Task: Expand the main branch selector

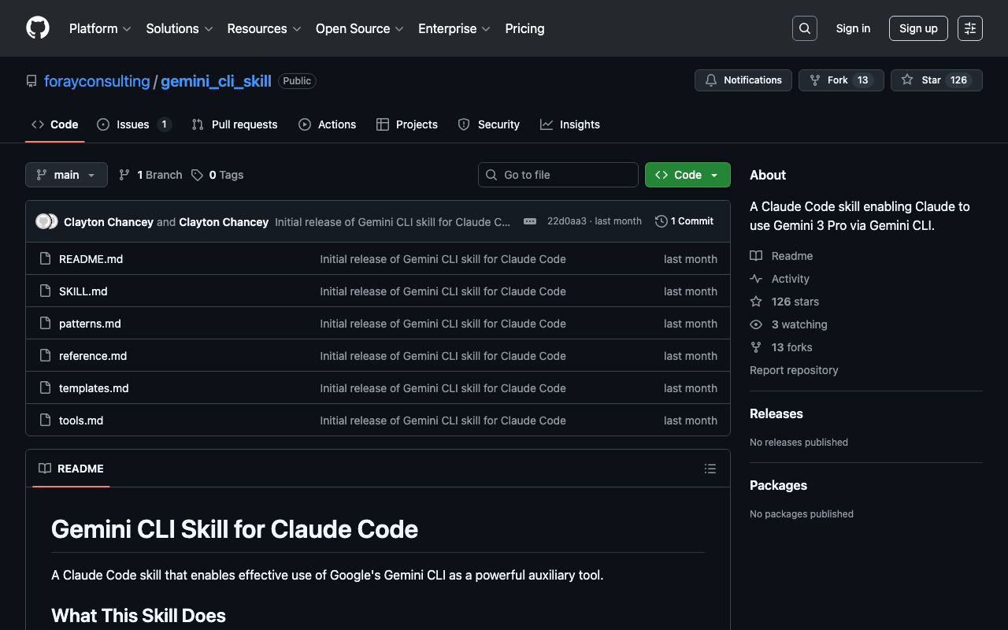Action: [x=66, y=175]
